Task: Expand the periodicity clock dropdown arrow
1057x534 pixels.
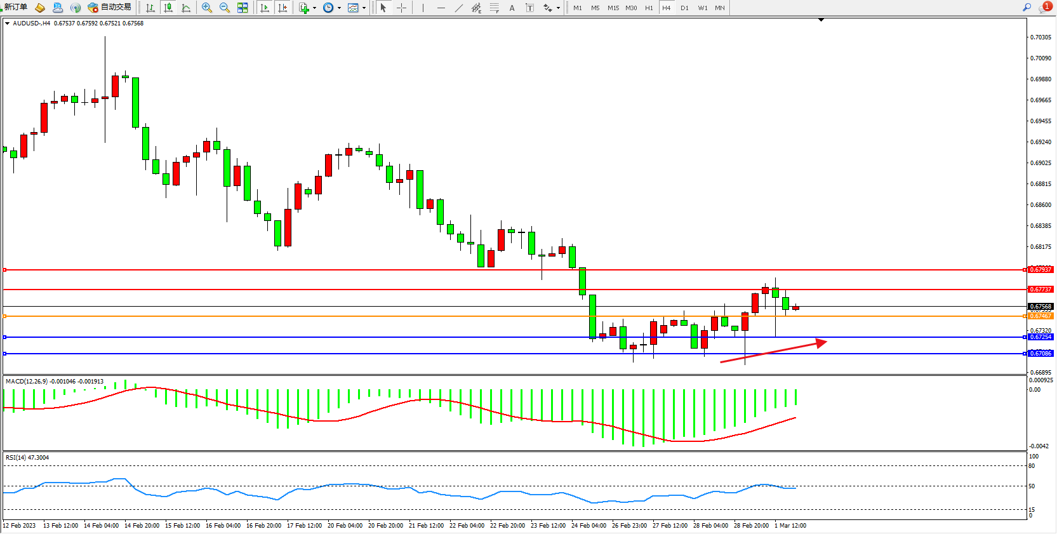Action: 339,8
